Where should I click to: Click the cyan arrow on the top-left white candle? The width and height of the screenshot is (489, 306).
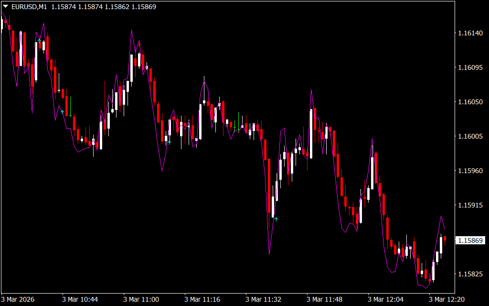[x=39, y=41]
